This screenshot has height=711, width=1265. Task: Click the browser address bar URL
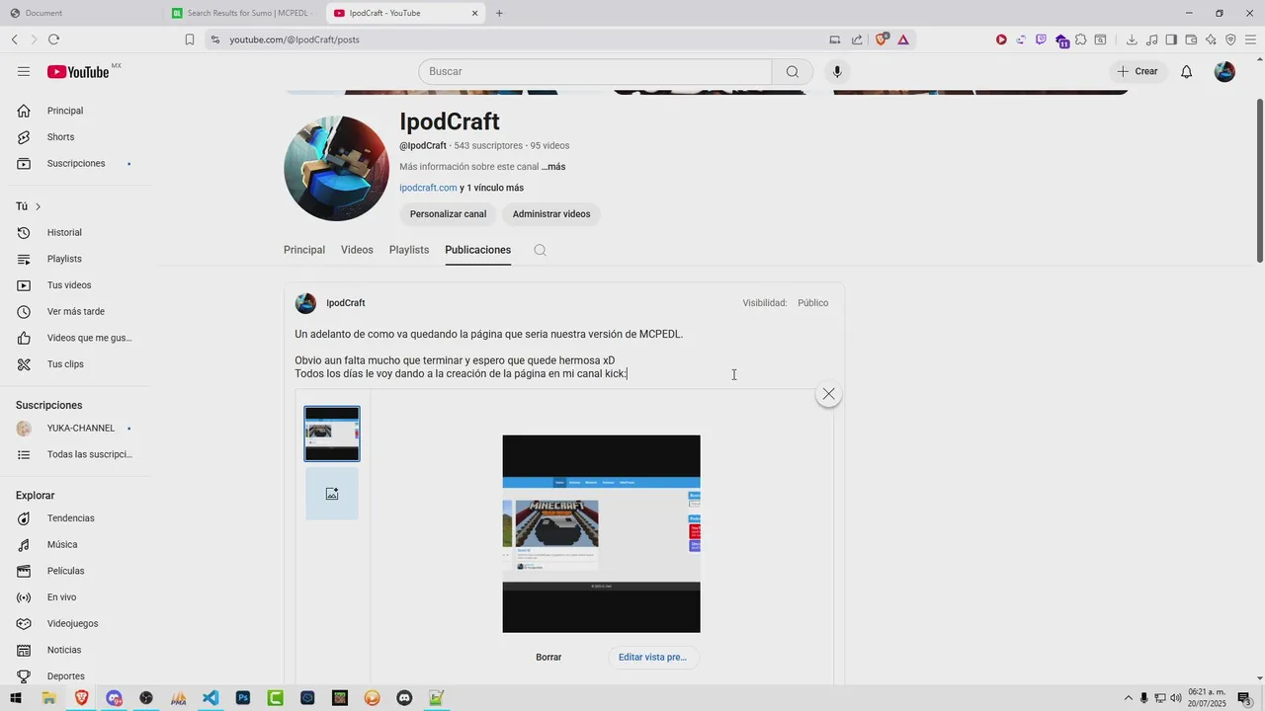[x=295, y=39]
